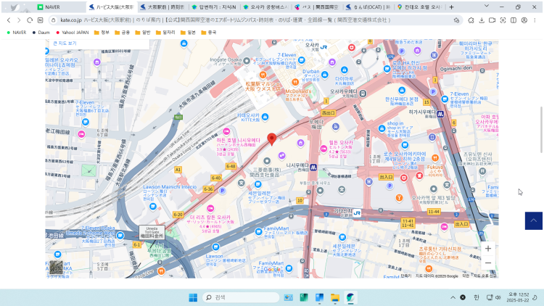This screenshot has width=544, height=306.
Task: Open the 금융 bookmark folder
Action: pos(122,32)
